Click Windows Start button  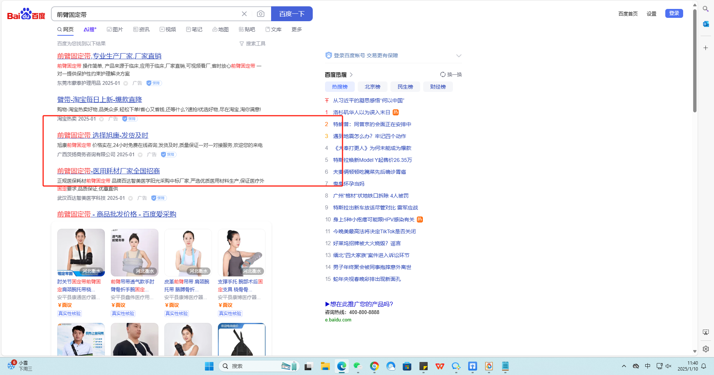click(x=209, y=366)
